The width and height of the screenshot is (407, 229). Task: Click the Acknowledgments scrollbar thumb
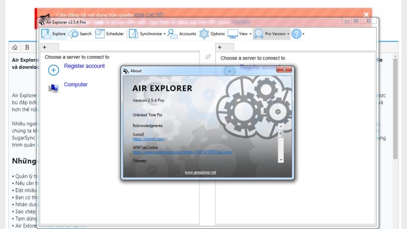tap(281, 134)
